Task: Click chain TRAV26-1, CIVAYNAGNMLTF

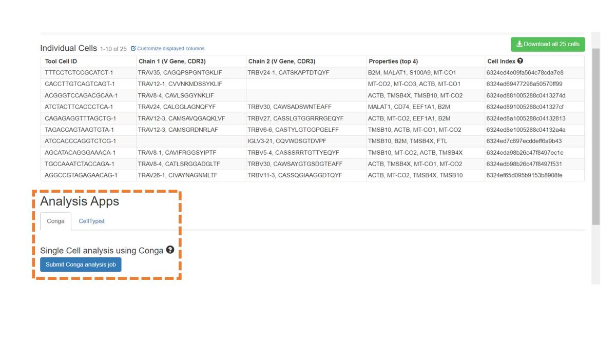Action: pos(177,175)
